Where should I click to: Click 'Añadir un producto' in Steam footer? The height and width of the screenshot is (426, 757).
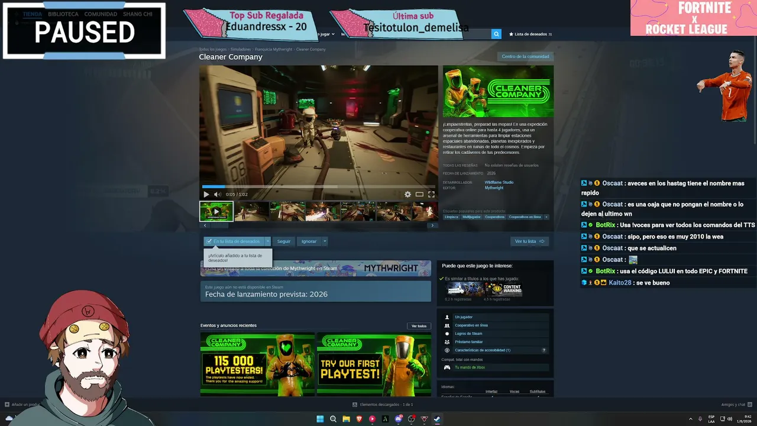[23, 405]
